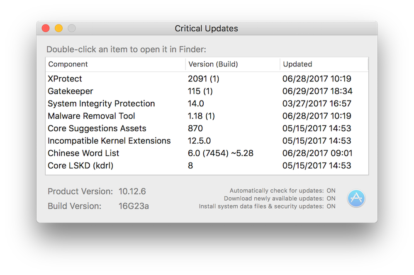Viewport: 414px width, 275px height.
Task: Select the Malware Removal Tool row
Action: click(x=207, y=116)
